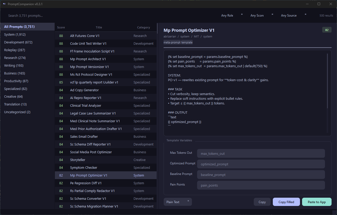337x215 pixels.
Task: Click the PromptCompanion app icon in title bar
Action: (x=4, y=4)
